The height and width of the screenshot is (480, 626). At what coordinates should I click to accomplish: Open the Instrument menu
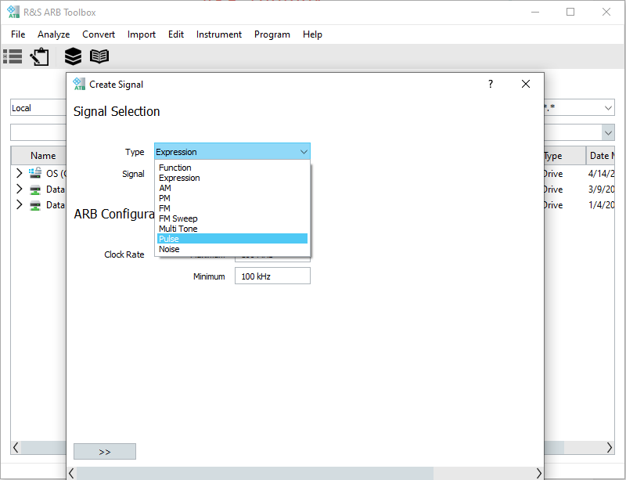[x=219, y=34]
